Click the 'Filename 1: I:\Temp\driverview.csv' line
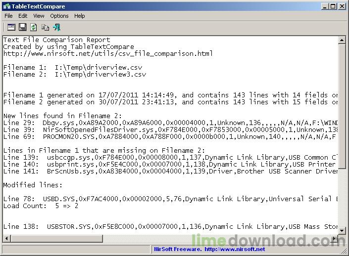Screen dimensions: 349x256 coord(73,67)
